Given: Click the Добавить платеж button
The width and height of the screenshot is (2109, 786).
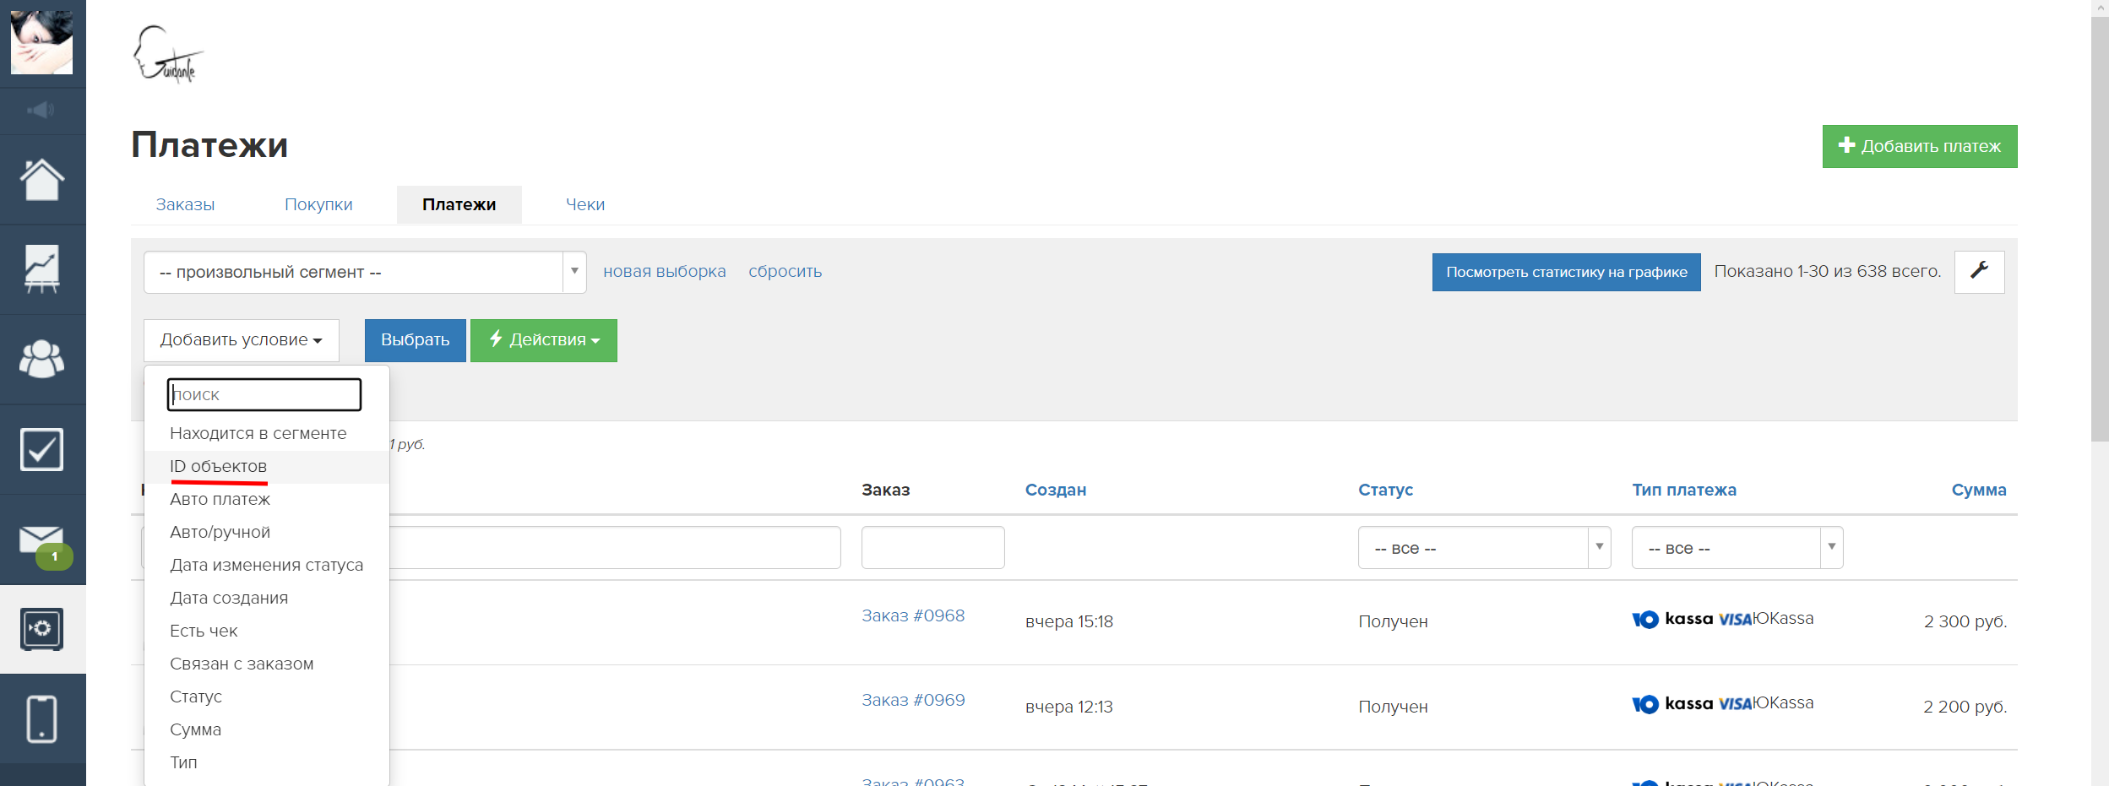Looking at the screenshot, I should coord(1919,147).
